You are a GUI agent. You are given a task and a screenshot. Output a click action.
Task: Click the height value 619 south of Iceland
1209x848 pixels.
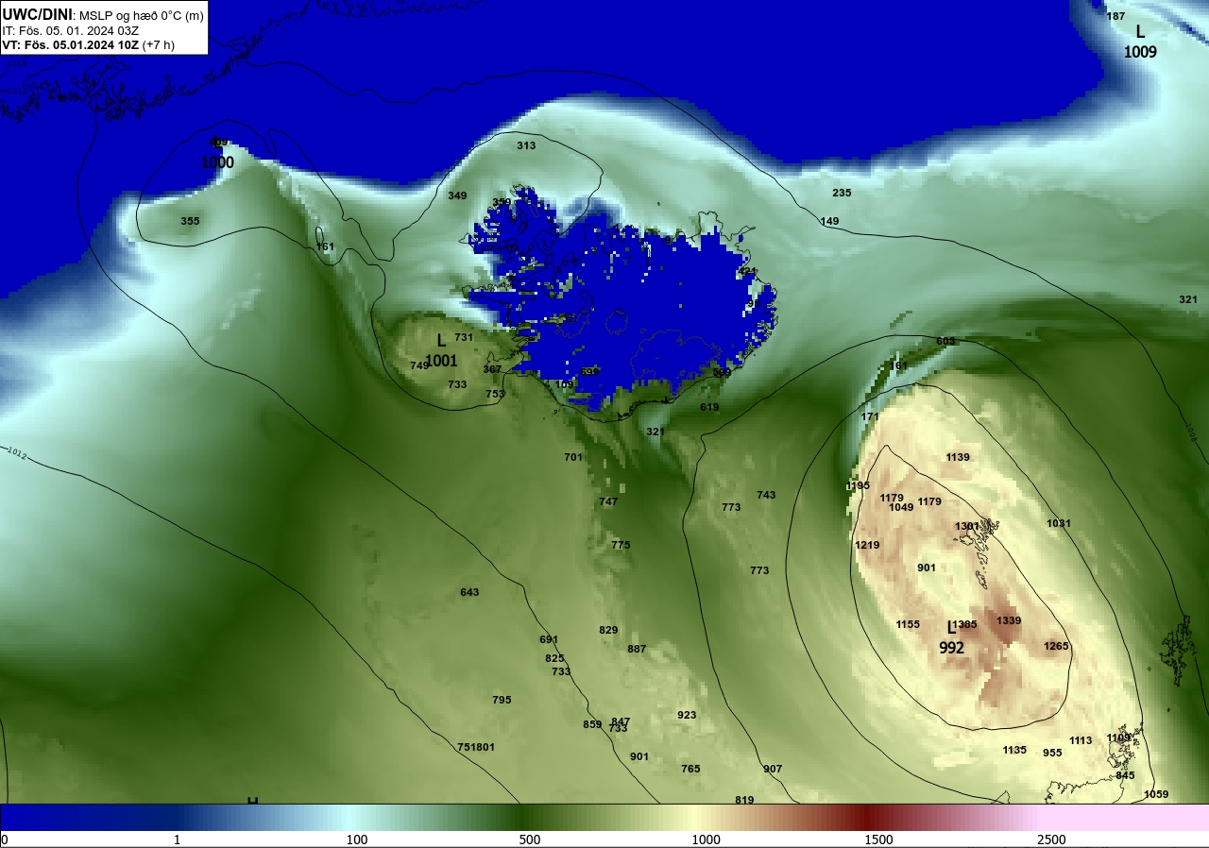tap(709, 407)
